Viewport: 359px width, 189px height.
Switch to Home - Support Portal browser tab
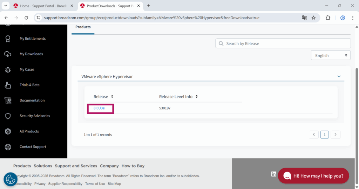coord(42,6)
